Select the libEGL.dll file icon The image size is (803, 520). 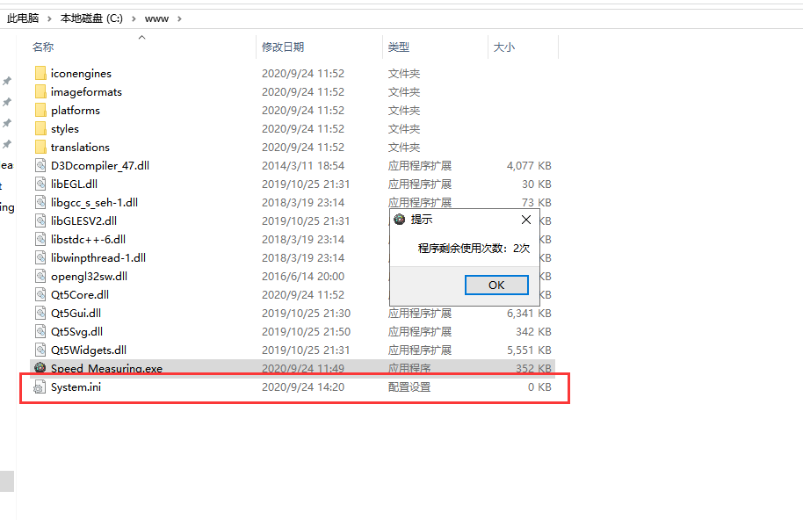tap(40, 184)
